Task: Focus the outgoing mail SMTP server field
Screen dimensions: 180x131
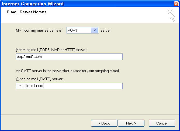Action: click(x=69, y=86)
